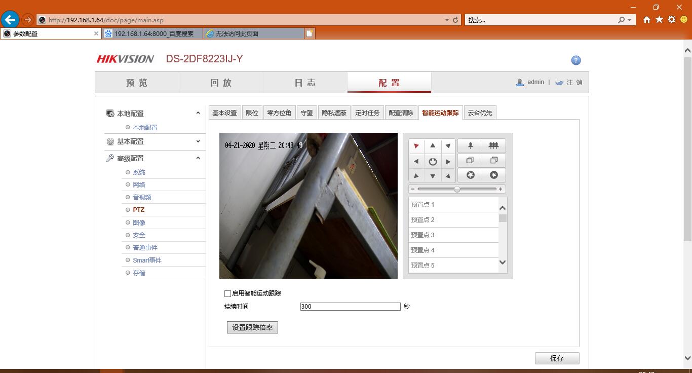Move camera up-right with PTZ arrow
692x373 pixels.
click(x=448, y=146)
